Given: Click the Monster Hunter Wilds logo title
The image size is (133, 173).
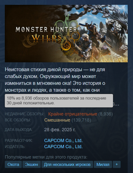Looking at the screenshot, I should (46, 34).
